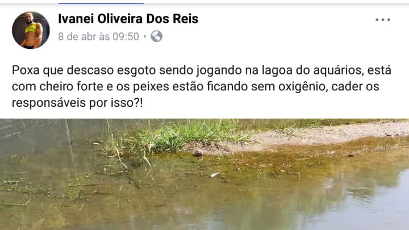Viewport: 409px width, 230px height.
Task: Click the phrase lagoa do aquários in post
Action: (x=312, y=70)
